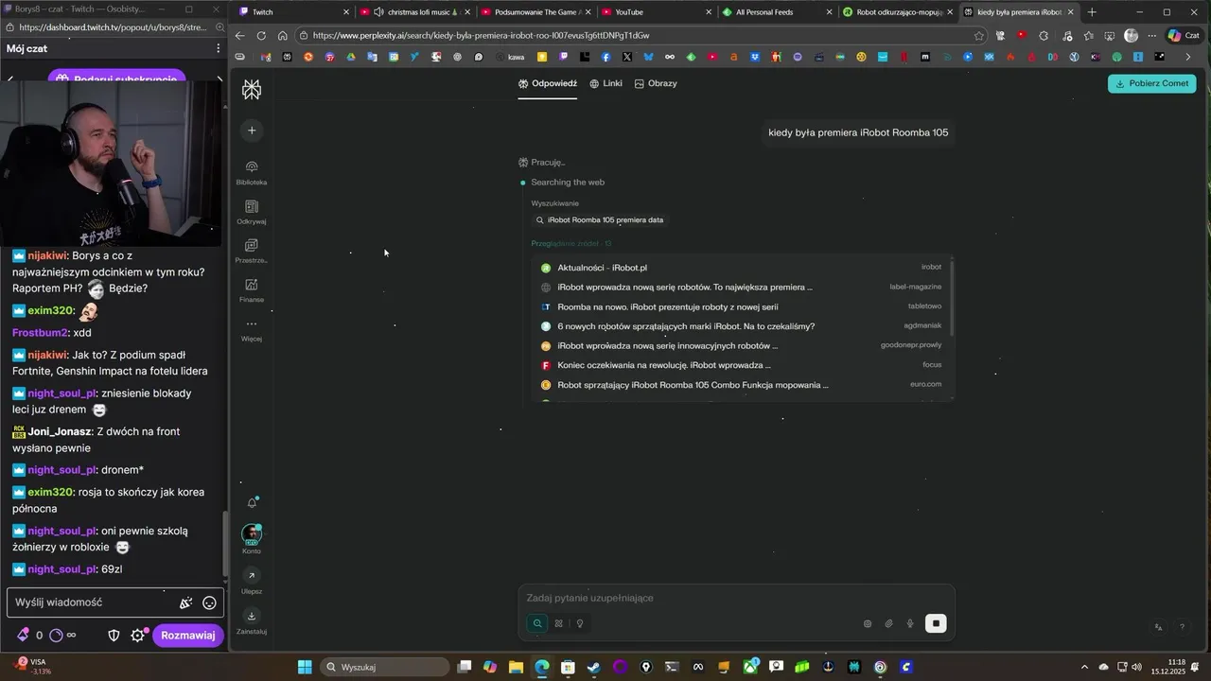Switch to christmas lofi music tab

pos(412,12)
